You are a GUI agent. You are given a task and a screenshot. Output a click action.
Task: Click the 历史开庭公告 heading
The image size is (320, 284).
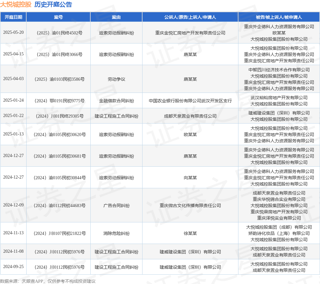pyautogui.click(x=53, y=5)
